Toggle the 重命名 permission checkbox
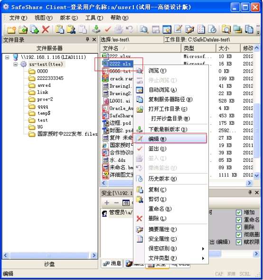Viewport: 263px width, 280px height. (238, 220)
